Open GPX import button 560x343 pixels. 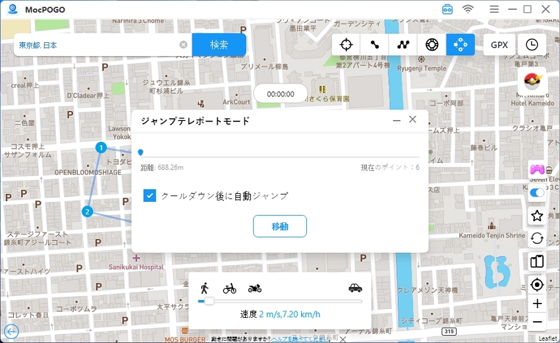point(499,45)
